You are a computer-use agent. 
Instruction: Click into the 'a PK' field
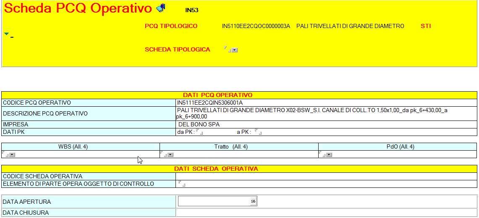point(258,132)
